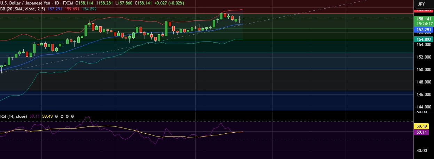Image resolution: width=434 pixels, height=159 pixels.
Task: Click the green 158.141 current price label
Action: (x=424, y=19)
